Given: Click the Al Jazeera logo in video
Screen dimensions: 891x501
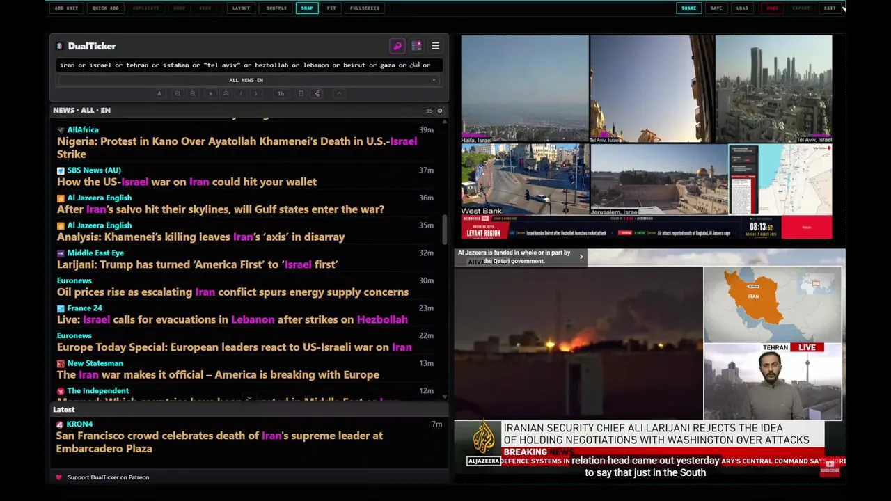Looking at the screenshot, I should coord(483,443).
